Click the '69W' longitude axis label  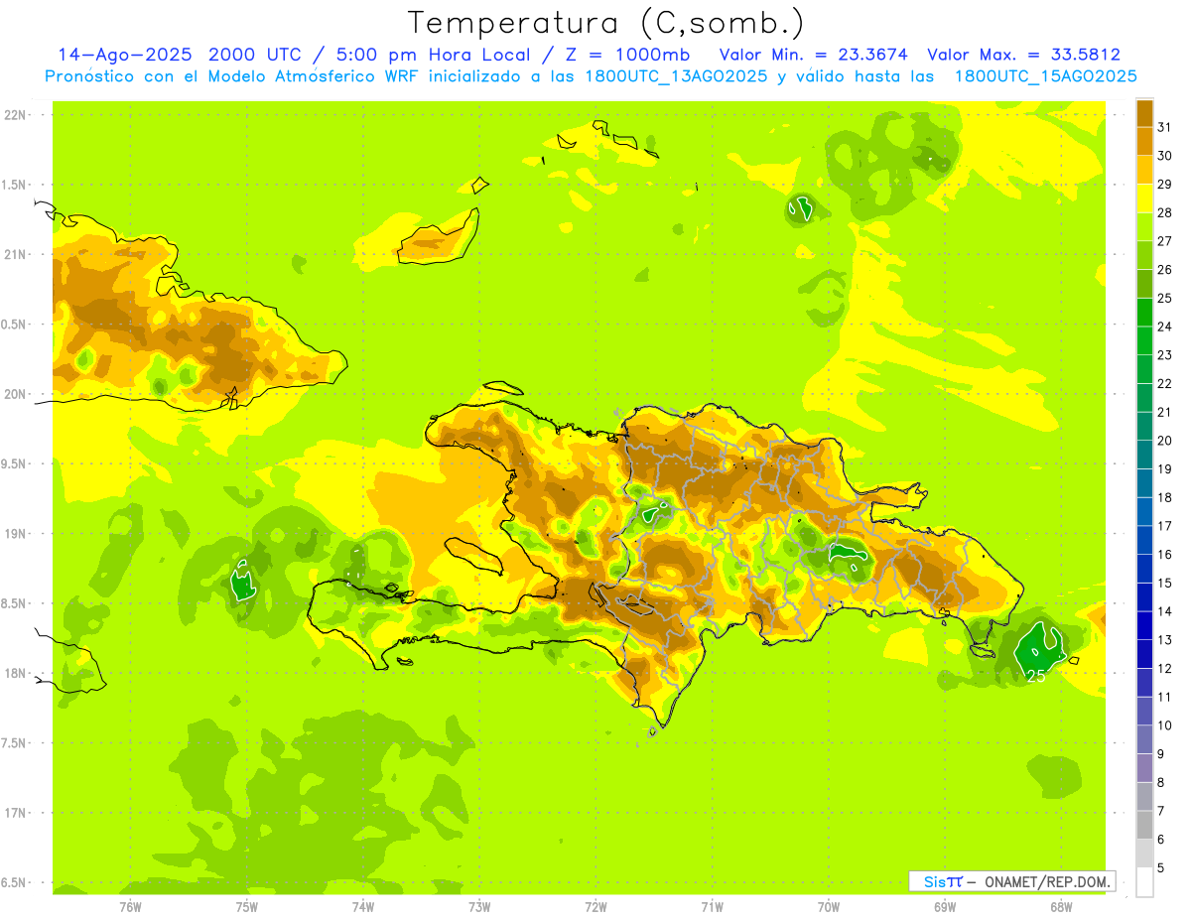tap(944, 906)
